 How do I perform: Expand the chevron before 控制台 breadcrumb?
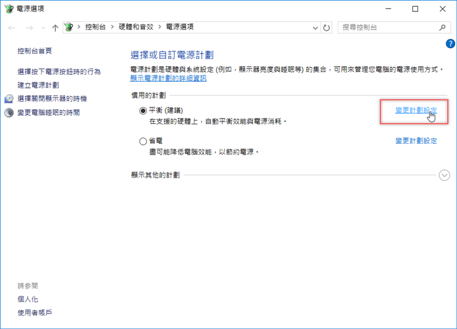[79, 27]
